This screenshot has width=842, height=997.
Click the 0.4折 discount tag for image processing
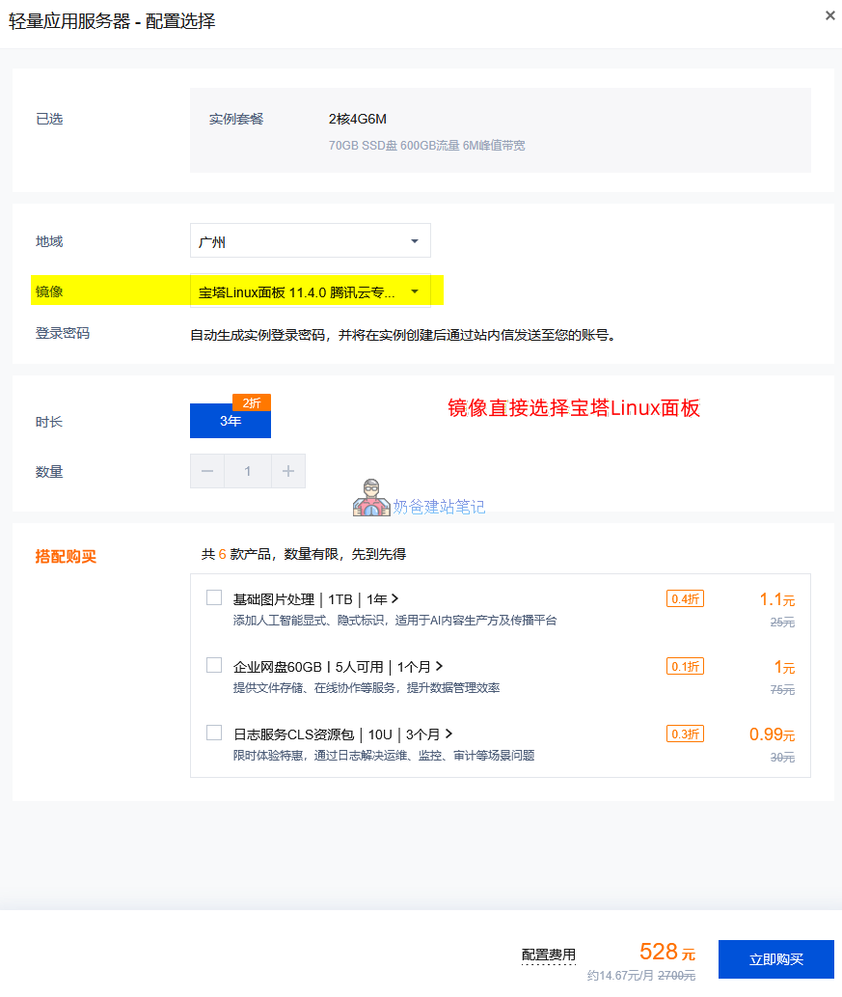(685, 598)
